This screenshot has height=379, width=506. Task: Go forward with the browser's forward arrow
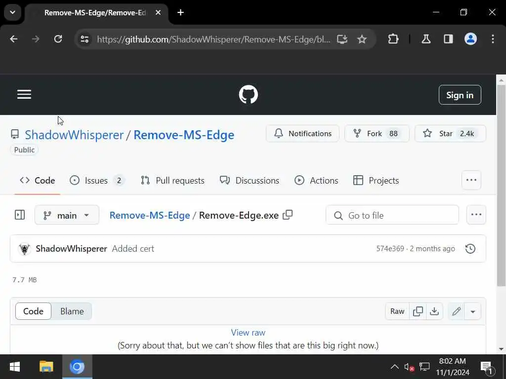[x=36, y=39]
